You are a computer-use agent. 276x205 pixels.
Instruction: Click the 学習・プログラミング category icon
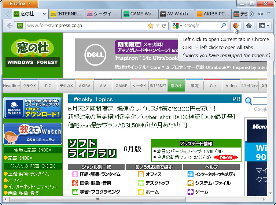pos(75,191)
